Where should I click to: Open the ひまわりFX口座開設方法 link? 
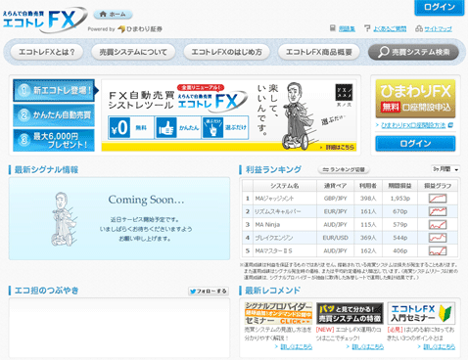[x=414, y=125]
